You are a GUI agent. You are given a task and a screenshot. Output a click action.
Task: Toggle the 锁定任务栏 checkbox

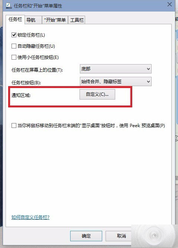coord(14,35)
